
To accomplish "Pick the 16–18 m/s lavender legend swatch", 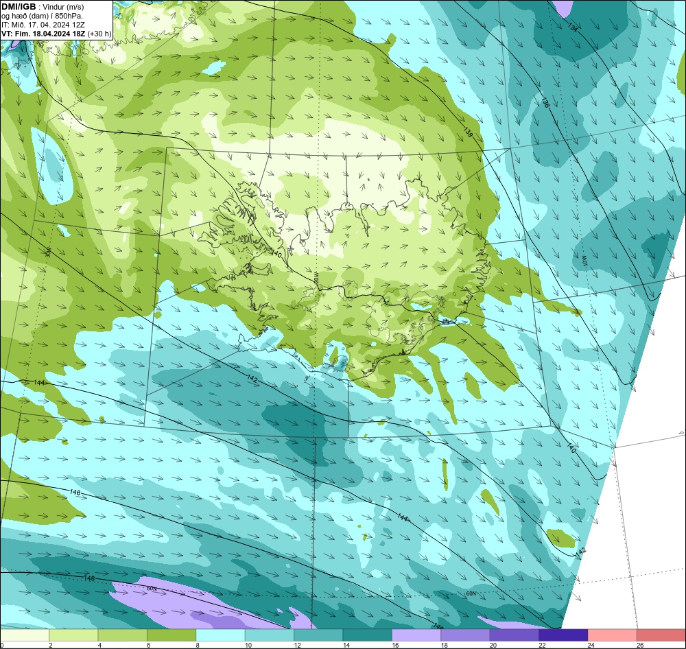I will (416, 635).
